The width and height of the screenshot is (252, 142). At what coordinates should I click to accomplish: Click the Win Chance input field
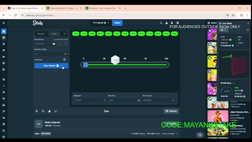(x=159, y=100)
